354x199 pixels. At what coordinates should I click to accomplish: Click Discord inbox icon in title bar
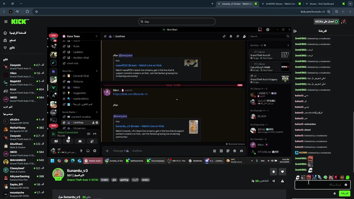[260, 30]
